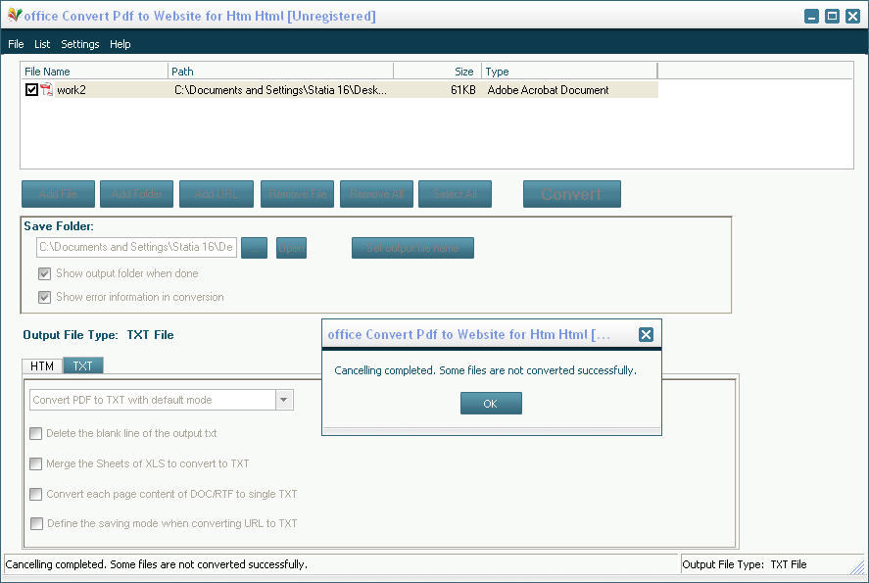Switch to the HTM tab
Viewport: 869px width, 583px height.
click(x=42, y=365)
